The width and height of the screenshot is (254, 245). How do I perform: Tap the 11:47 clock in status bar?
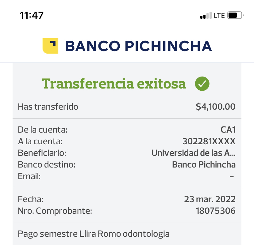pyautogui.click(x=32, y=15)
